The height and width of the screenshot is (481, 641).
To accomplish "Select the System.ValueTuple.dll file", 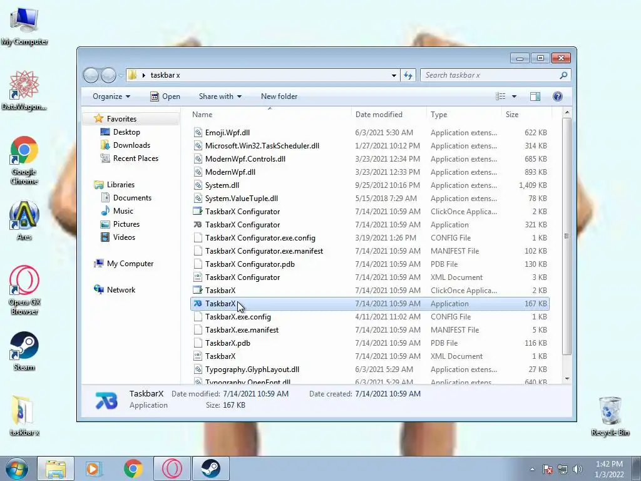I will coord(370,199).
